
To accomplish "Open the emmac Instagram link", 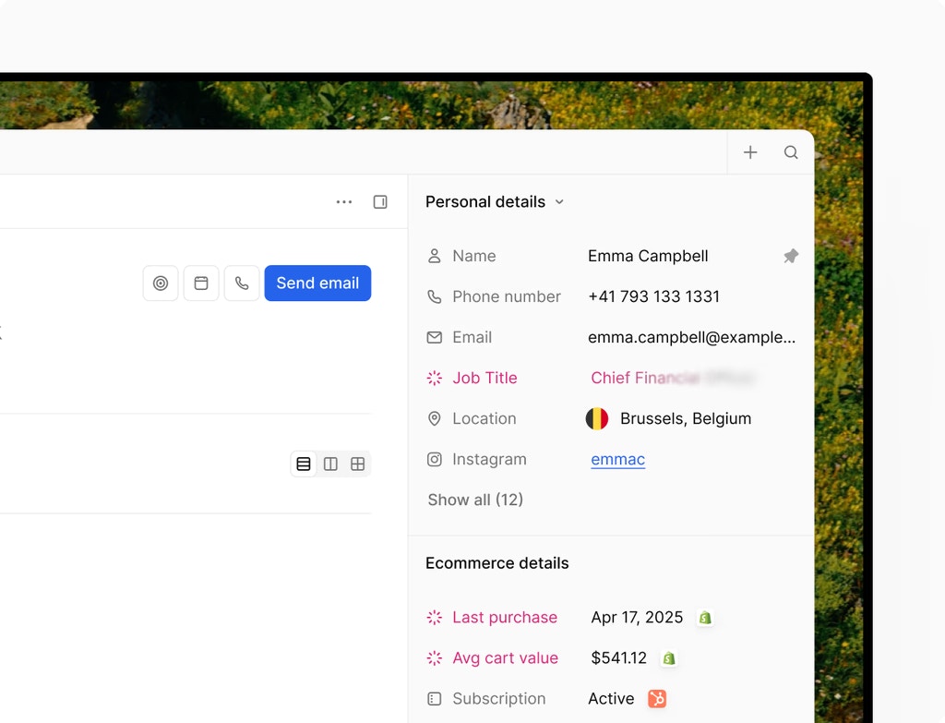I will point(616,459).
